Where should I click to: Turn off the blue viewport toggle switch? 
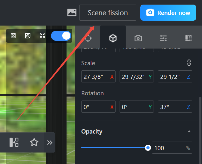[61, 36]
